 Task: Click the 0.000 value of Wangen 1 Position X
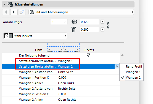pyautogui.click(x=62, y=78)
